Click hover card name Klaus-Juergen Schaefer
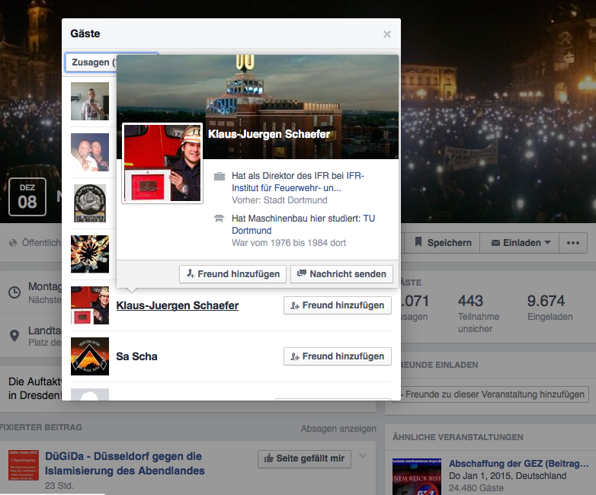This screenshot has width=596, height=495. point(269,134)
